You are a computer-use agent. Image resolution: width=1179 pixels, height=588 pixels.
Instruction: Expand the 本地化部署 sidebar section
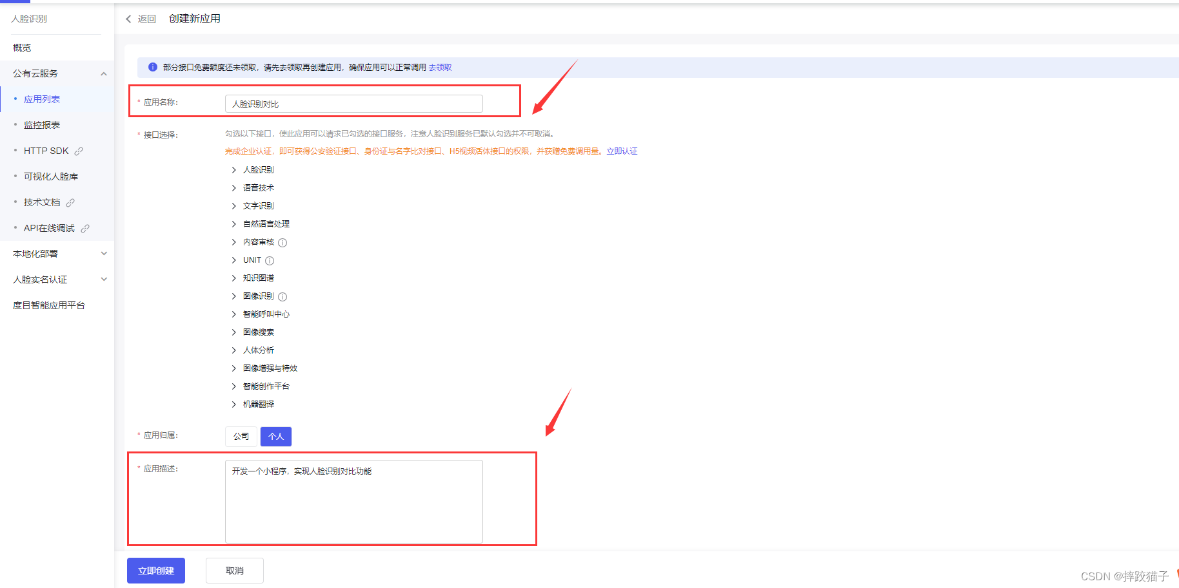[104, 254]
